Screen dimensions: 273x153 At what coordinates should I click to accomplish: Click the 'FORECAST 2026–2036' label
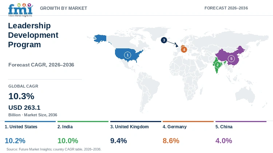(x=226, y=8)
